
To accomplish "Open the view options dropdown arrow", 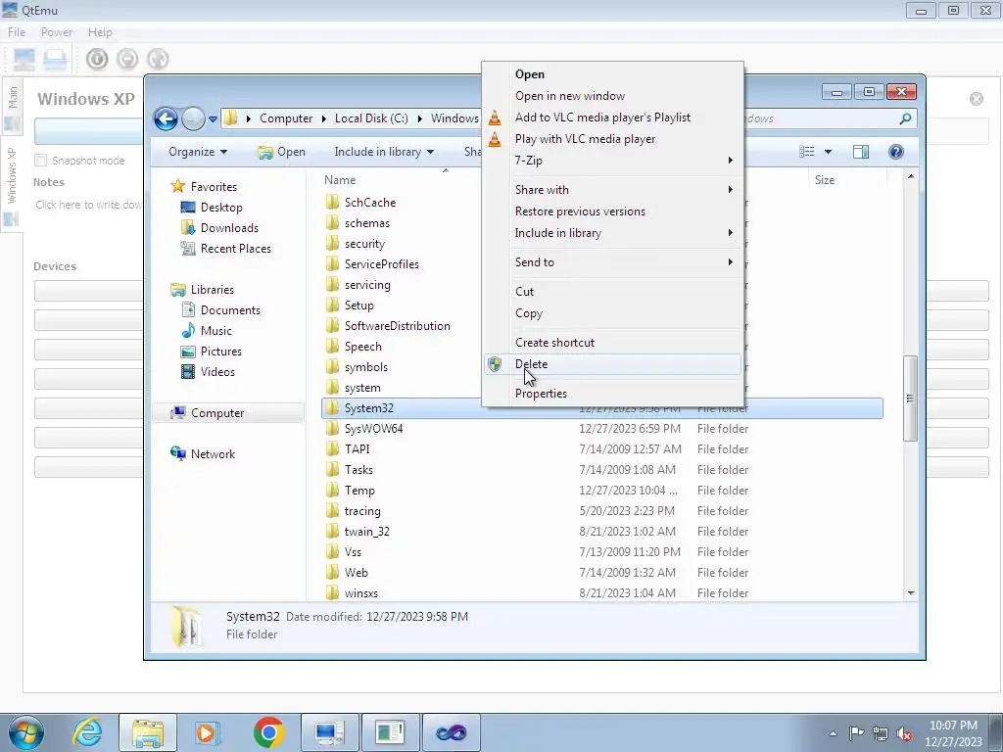I will coord(828,152).
